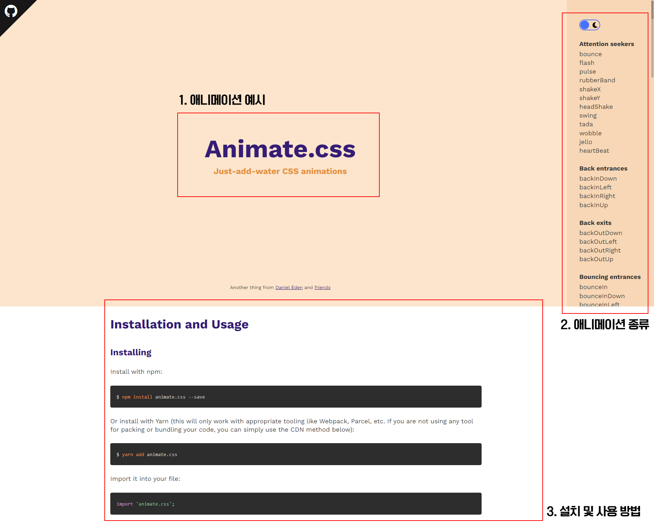654x523 pixels.
Task: Toggle the dark mode switch
Action: pos(589,25)
